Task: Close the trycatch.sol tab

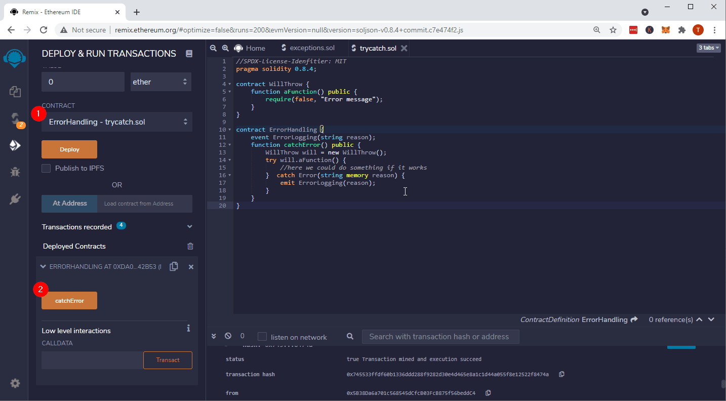Action: point(404,48)
